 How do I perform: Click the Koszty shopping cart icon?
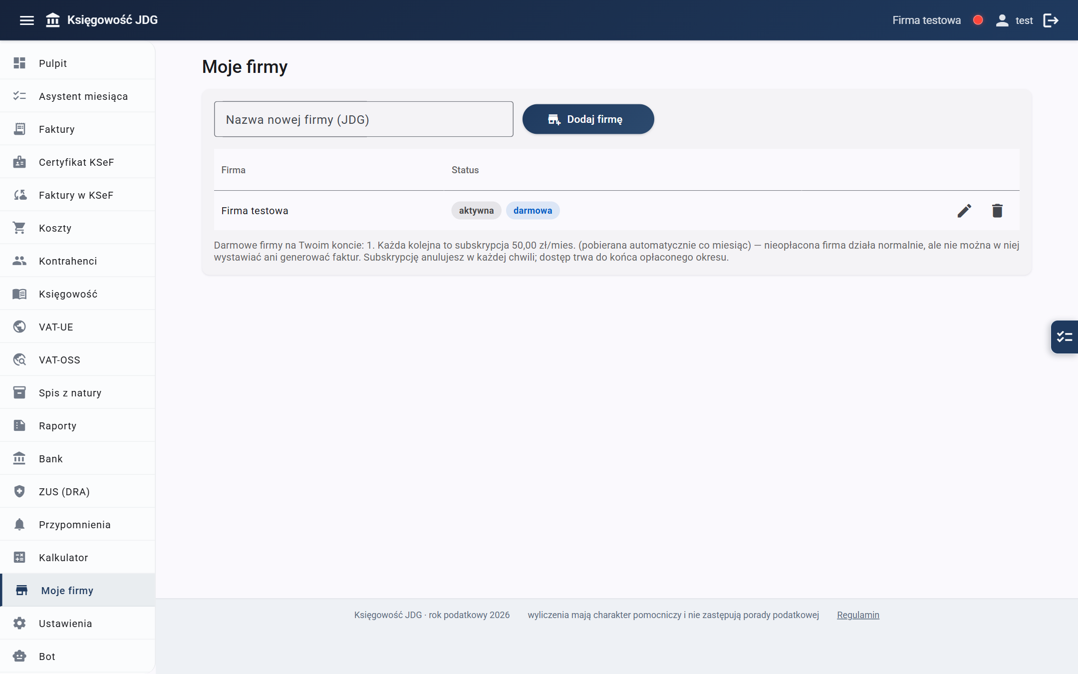[x=19, y=228]
